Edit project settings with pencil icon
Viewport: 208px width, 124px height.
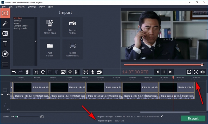162,116
